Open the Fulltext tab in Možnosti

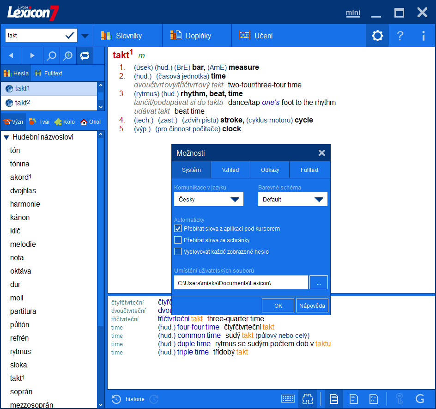[x=309, y=170]
